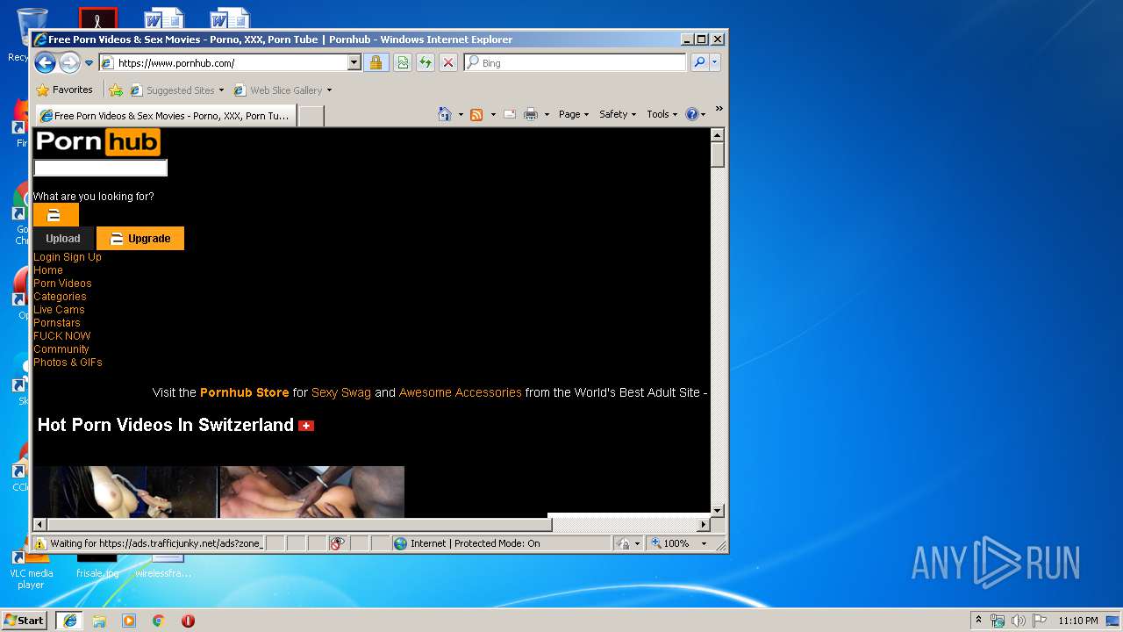Click the orange site search button
Screen dimensions: 1123x632
point(55,215)
